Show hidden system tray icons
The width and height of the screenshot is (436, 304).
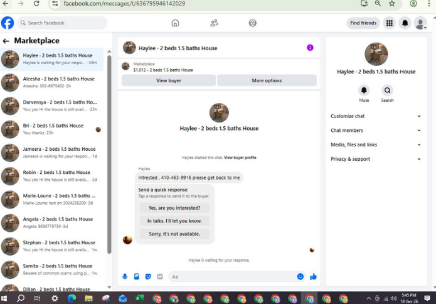click(x=369, y=298)
